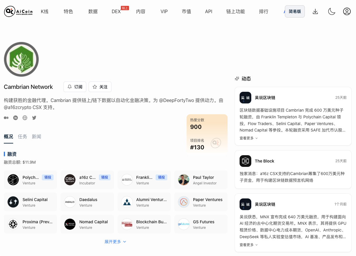Click 吴说区块链 logo in MNX news card
Screen dimensions: 356x256
click(x=245, y=204)
